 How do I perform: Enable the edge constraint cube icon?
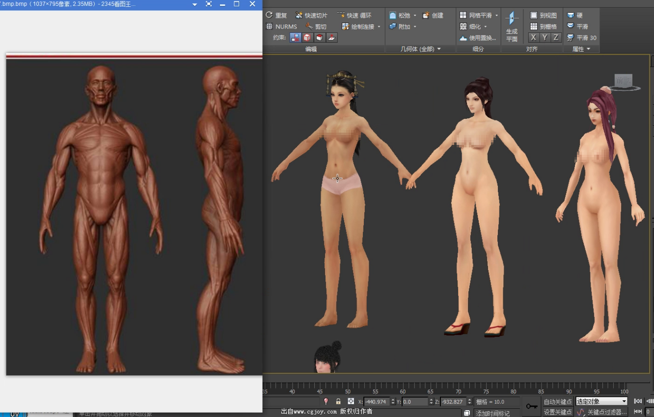[307, 37]
